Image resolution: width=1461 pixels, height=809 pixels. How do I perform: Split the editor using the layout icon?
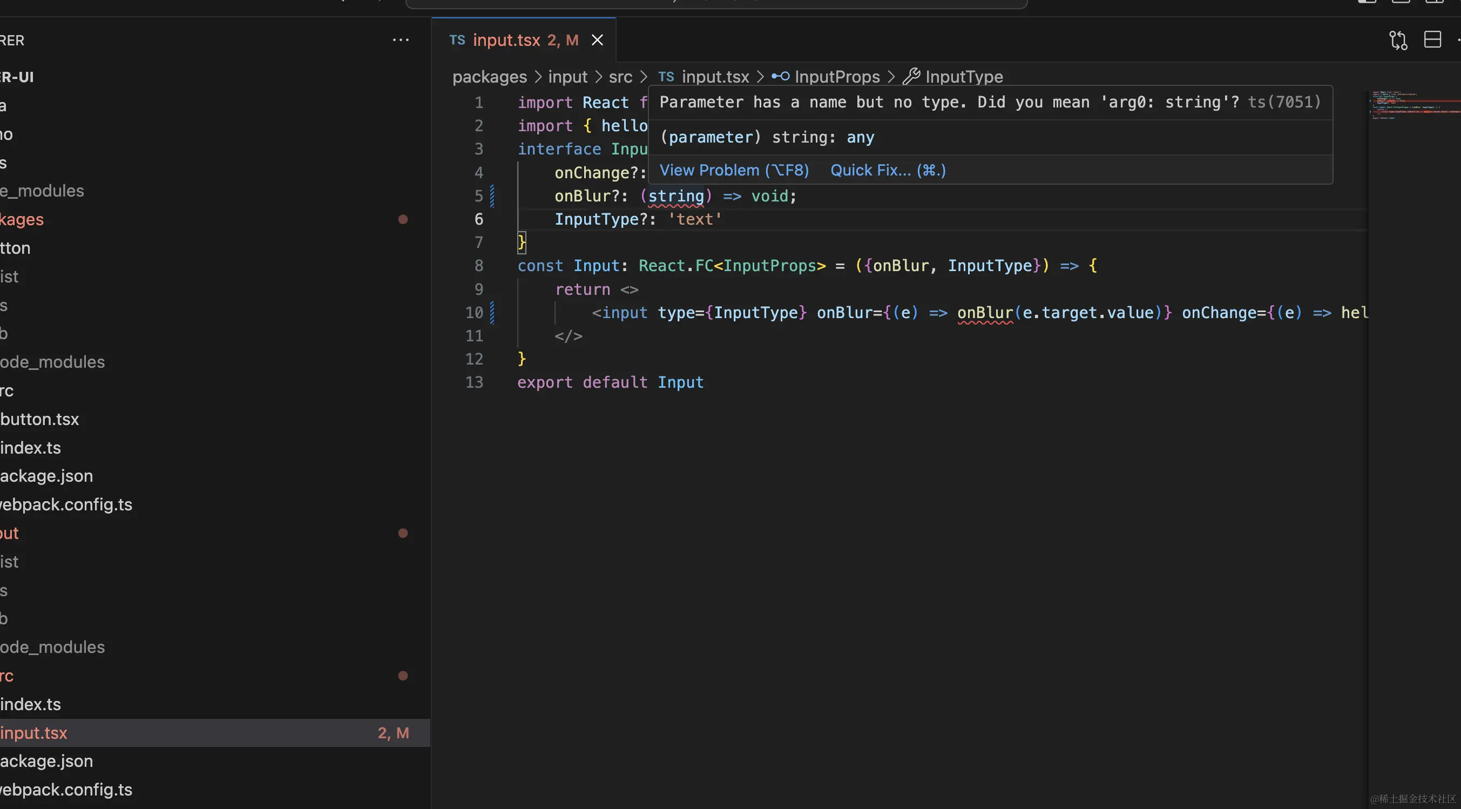1432,40
